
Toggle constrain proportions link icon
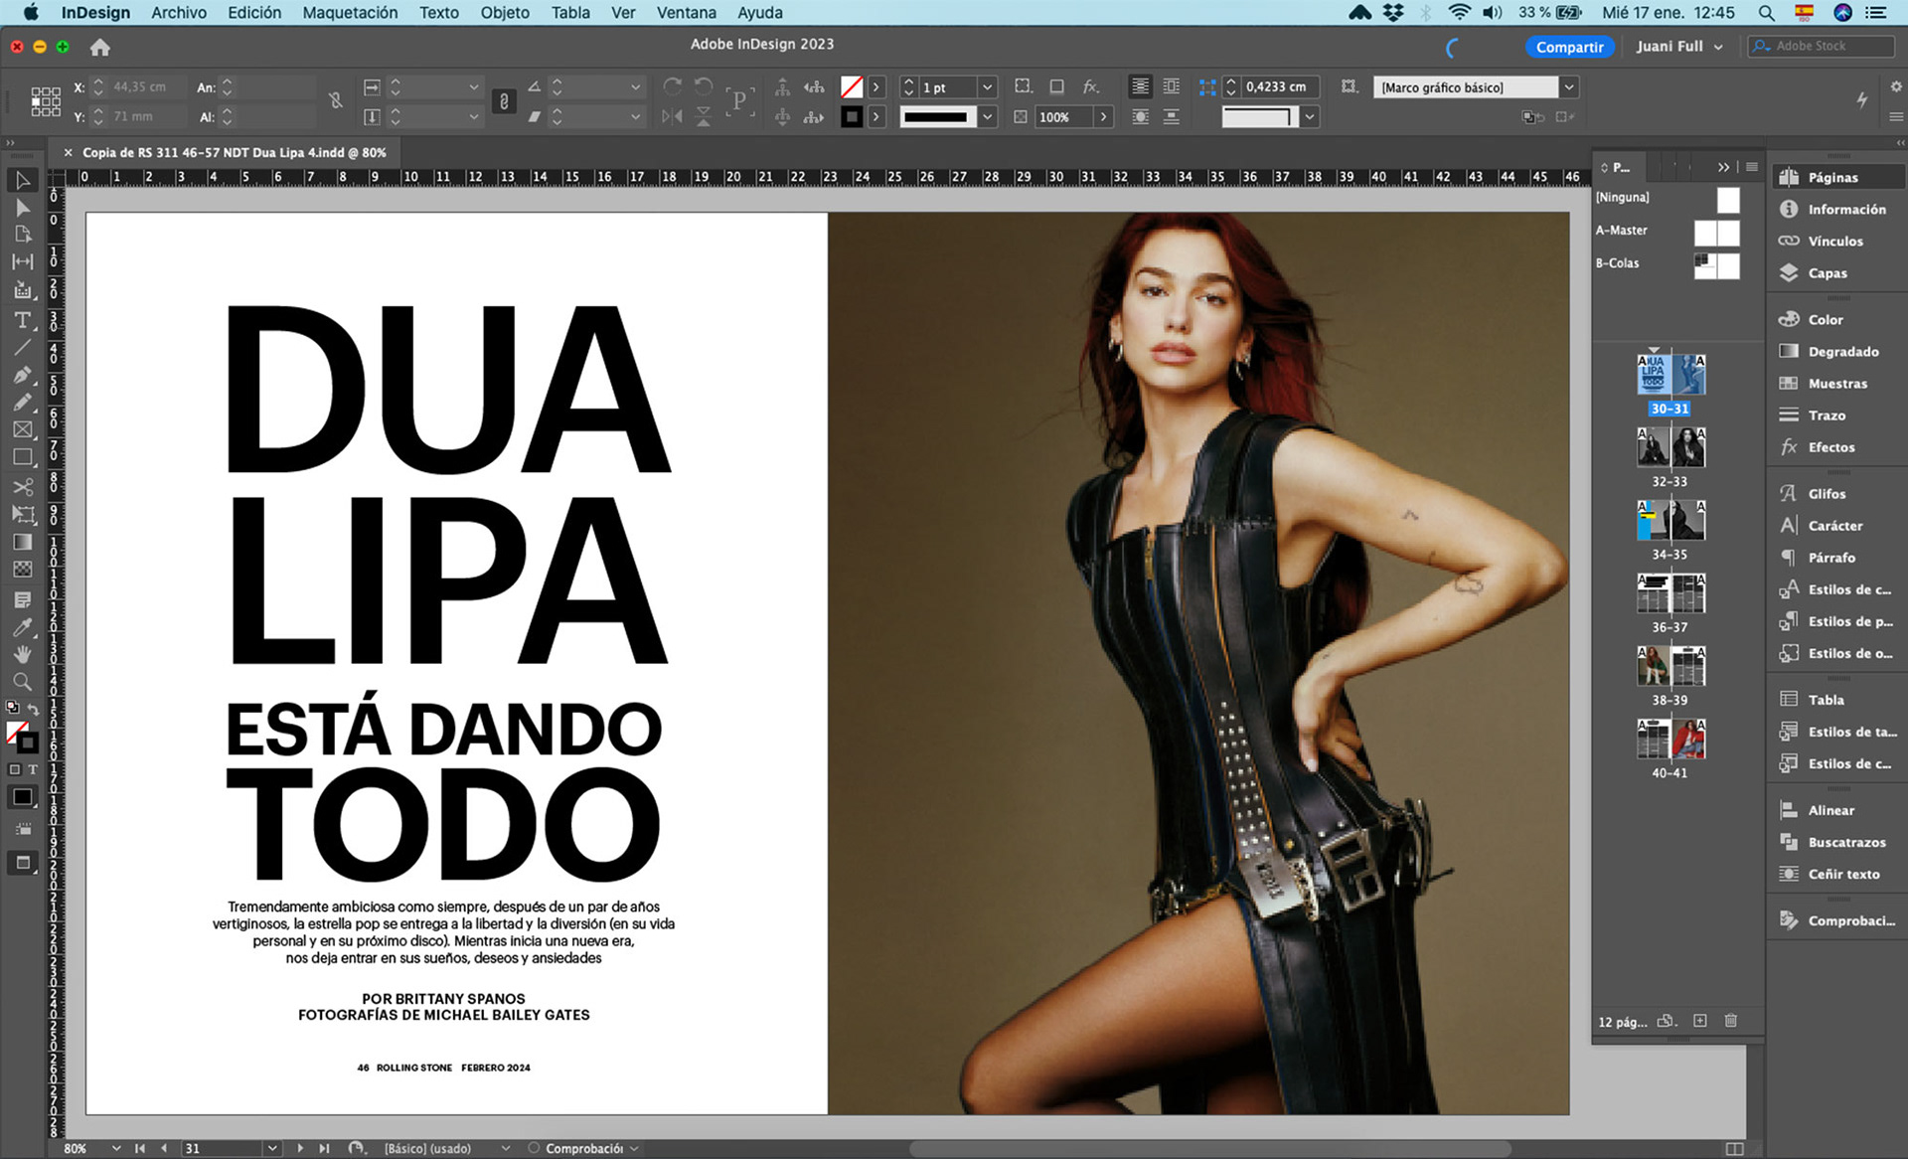click(x=336, y=100)
